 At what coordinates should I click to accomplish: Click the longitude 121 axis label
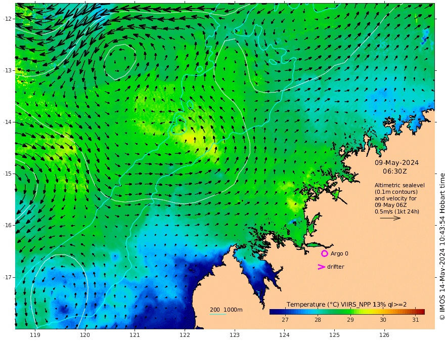pyautogui.click(x=135, y=335)
